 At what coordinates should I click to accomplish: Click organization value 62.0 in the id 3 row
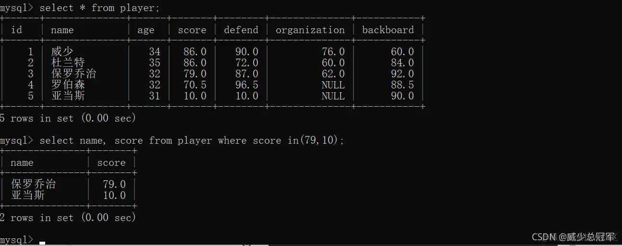click(333, 74)
